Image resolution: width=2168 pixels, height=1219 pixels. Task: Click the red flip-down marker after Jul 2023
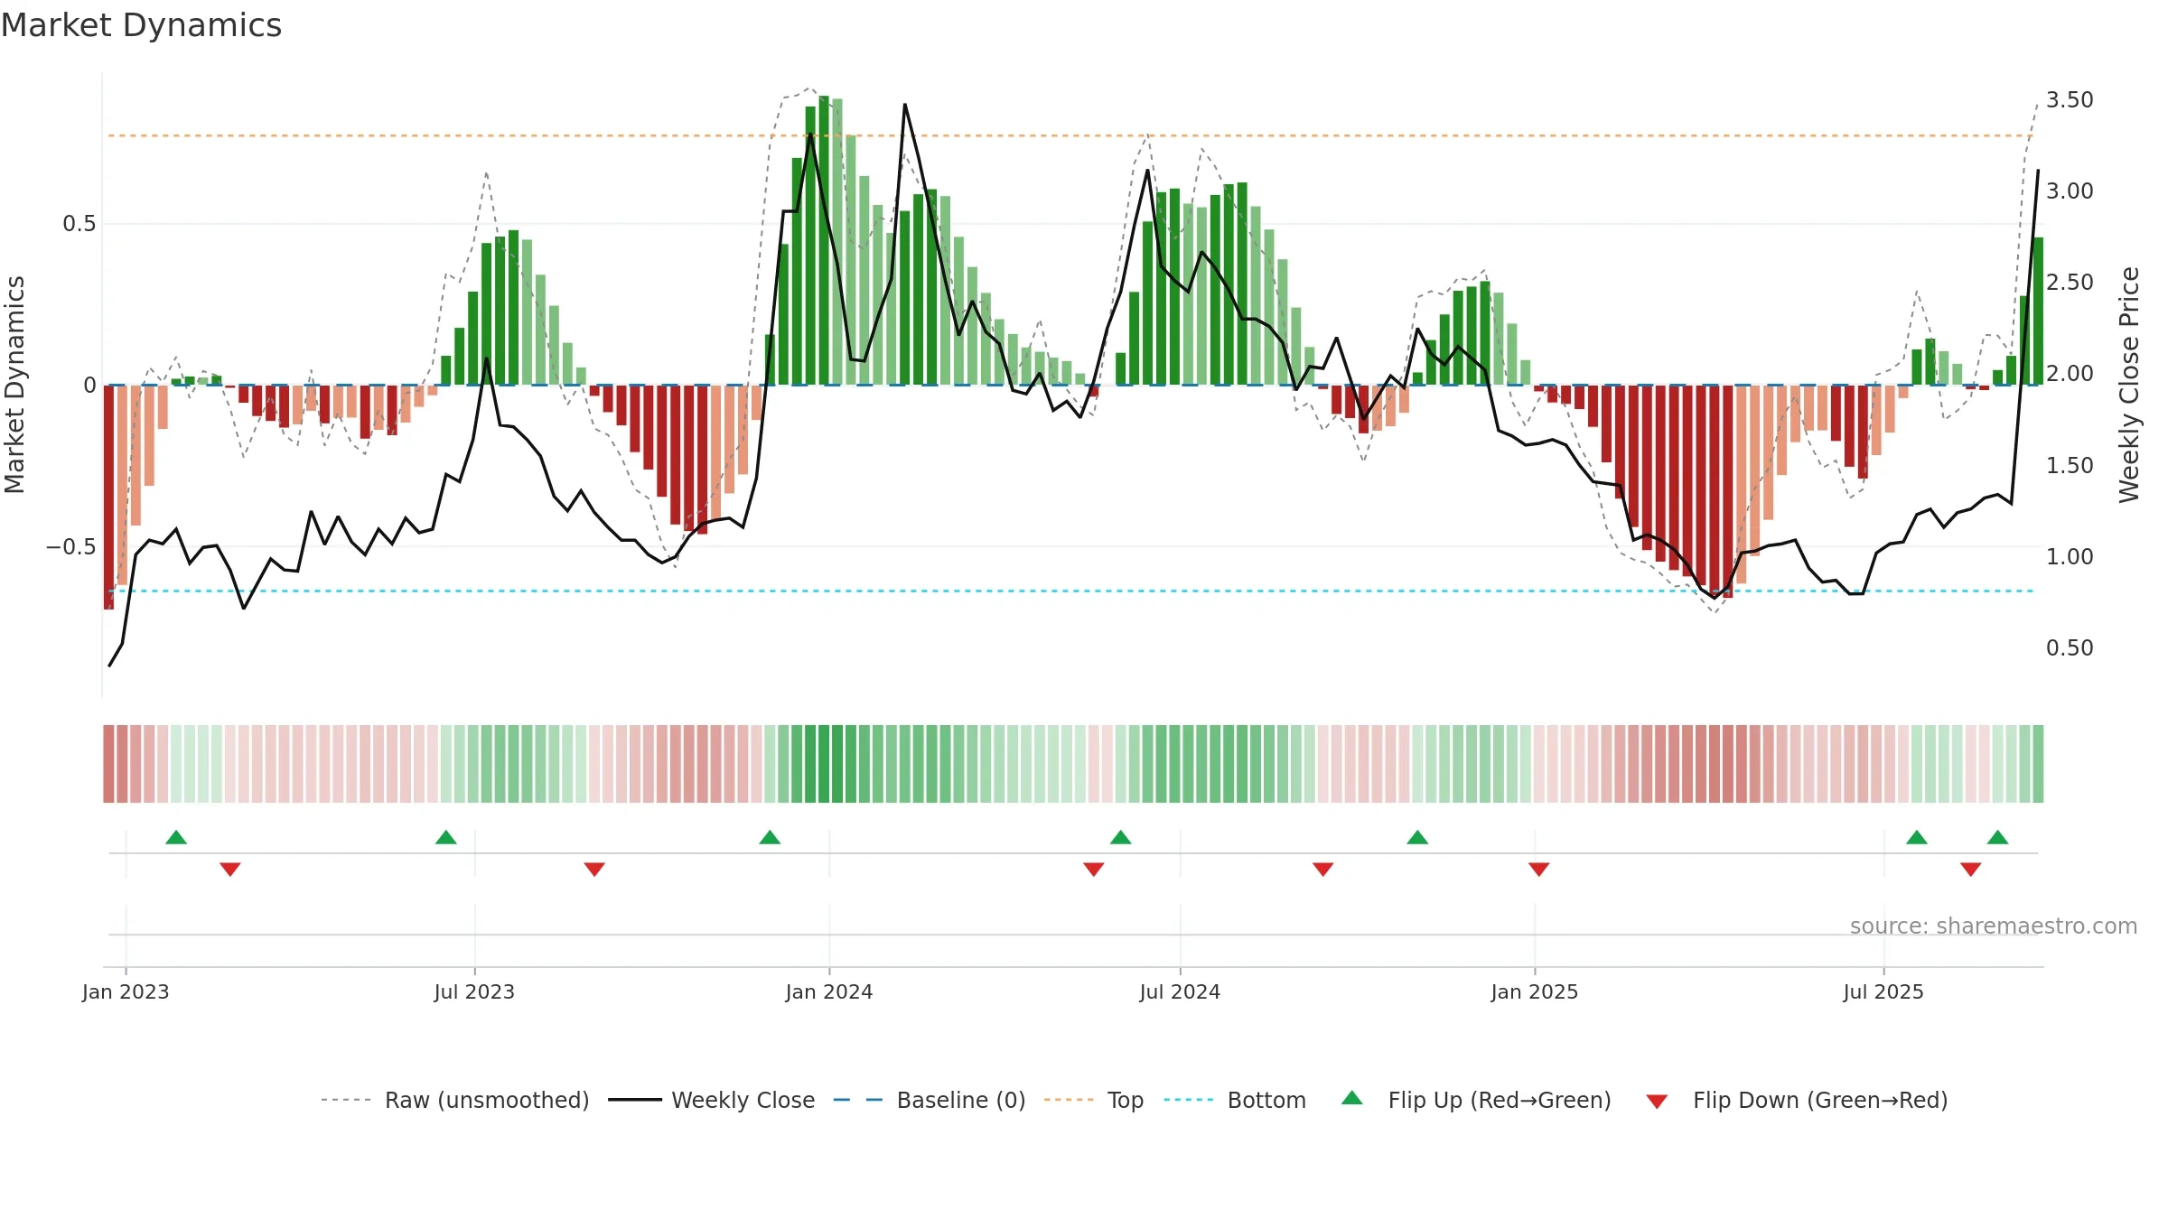[x=594, y=870]
